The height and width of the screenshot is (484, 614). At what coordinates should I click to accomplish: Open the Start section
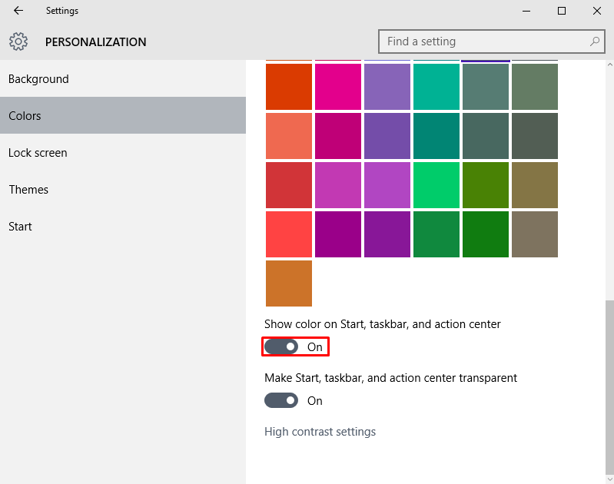123,226
